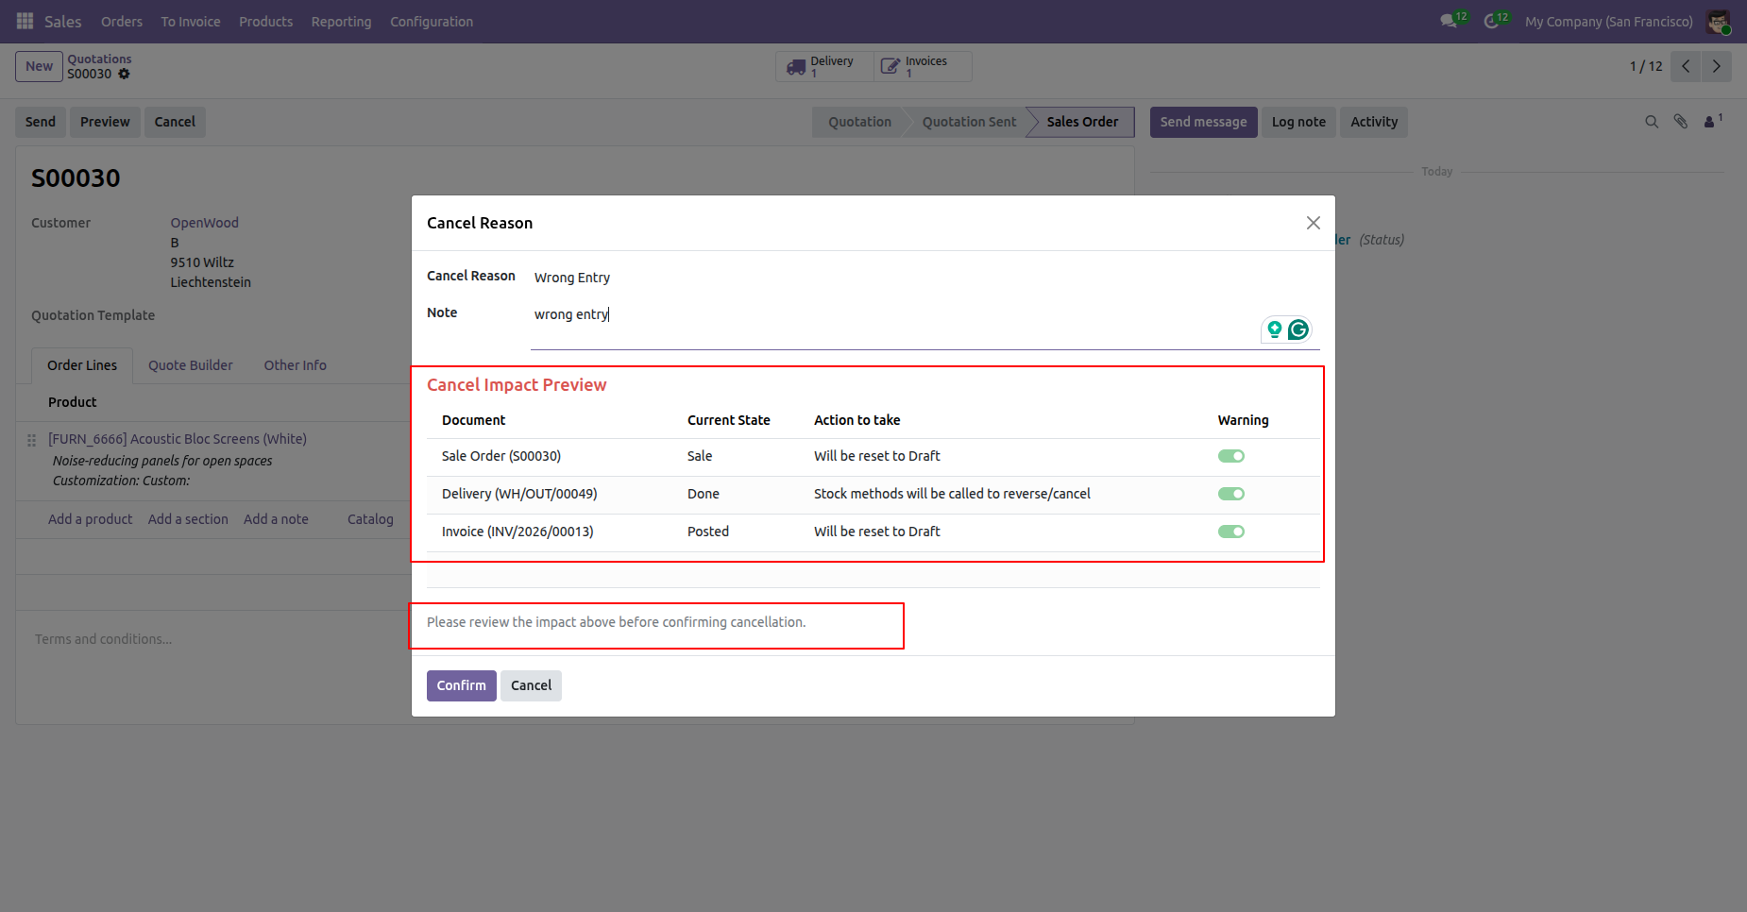Click the Current State column header
1747x912 pixels.
[728, 420]
